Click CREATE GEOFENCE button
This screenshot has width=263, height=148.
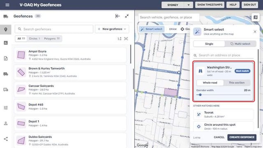(242, 137)
